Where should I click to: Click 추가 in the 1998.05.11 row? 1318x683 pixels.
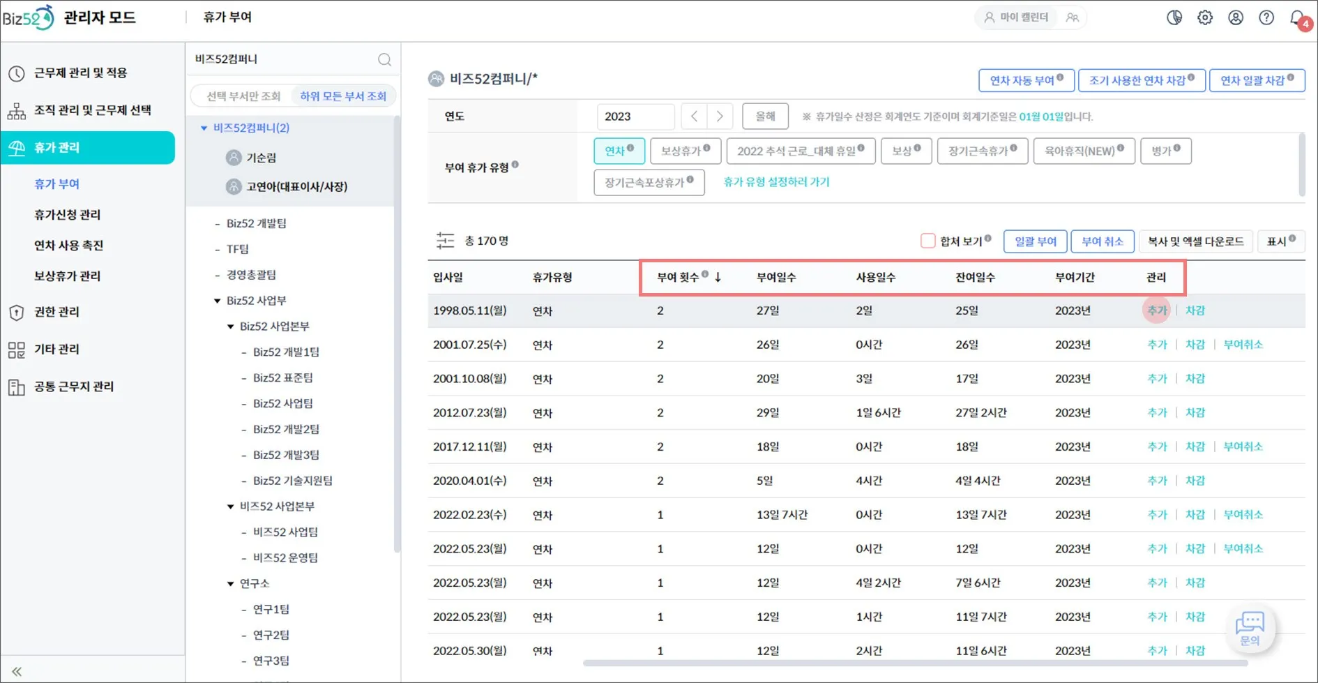click(x=1157, y=310)
